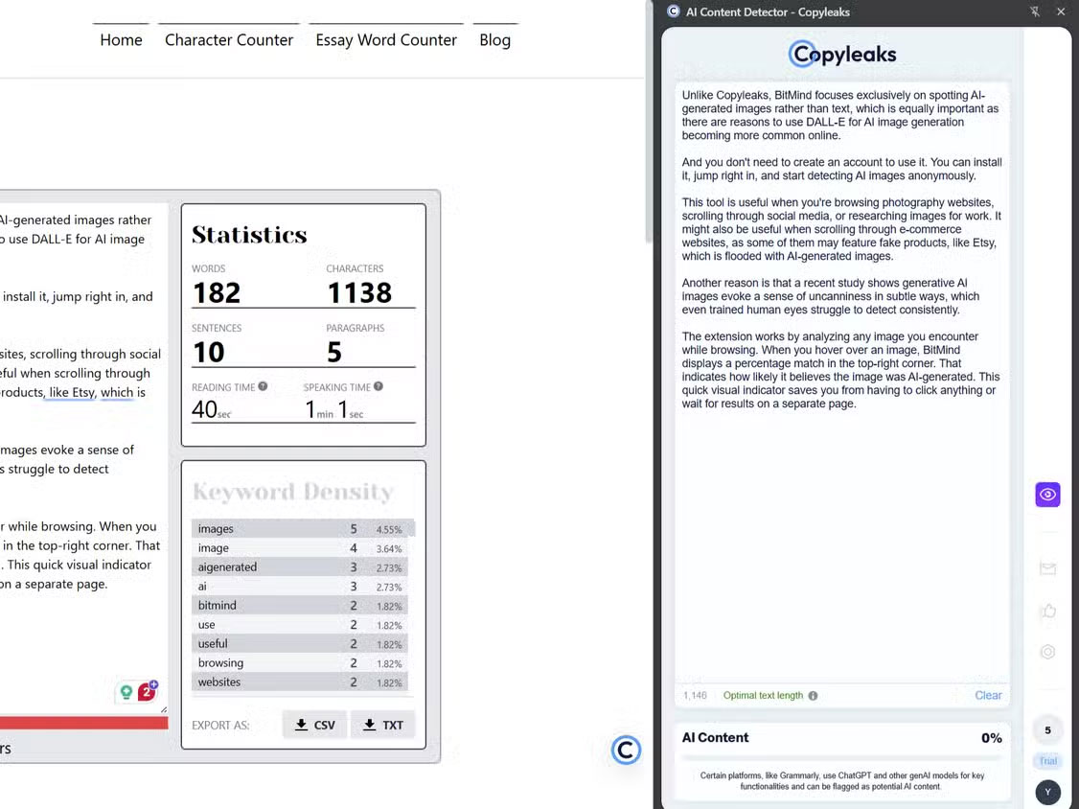Click the characters count value 1138
Viewport: 1079px width, 809px height.
pyautogui.click(x=359, y=292)
